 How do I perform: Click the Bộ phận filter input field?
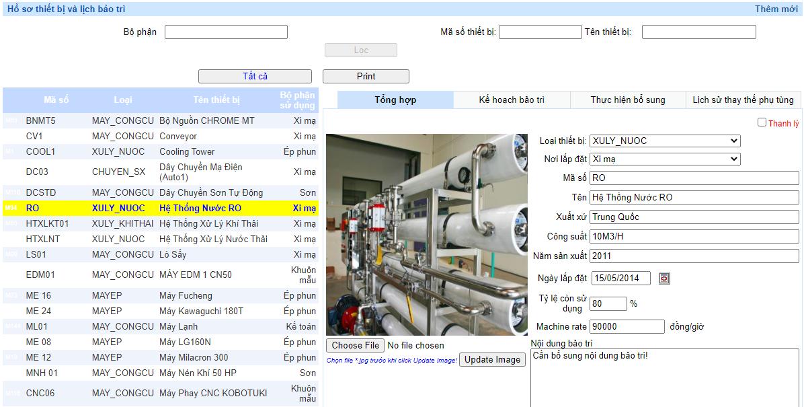(226, 32)
